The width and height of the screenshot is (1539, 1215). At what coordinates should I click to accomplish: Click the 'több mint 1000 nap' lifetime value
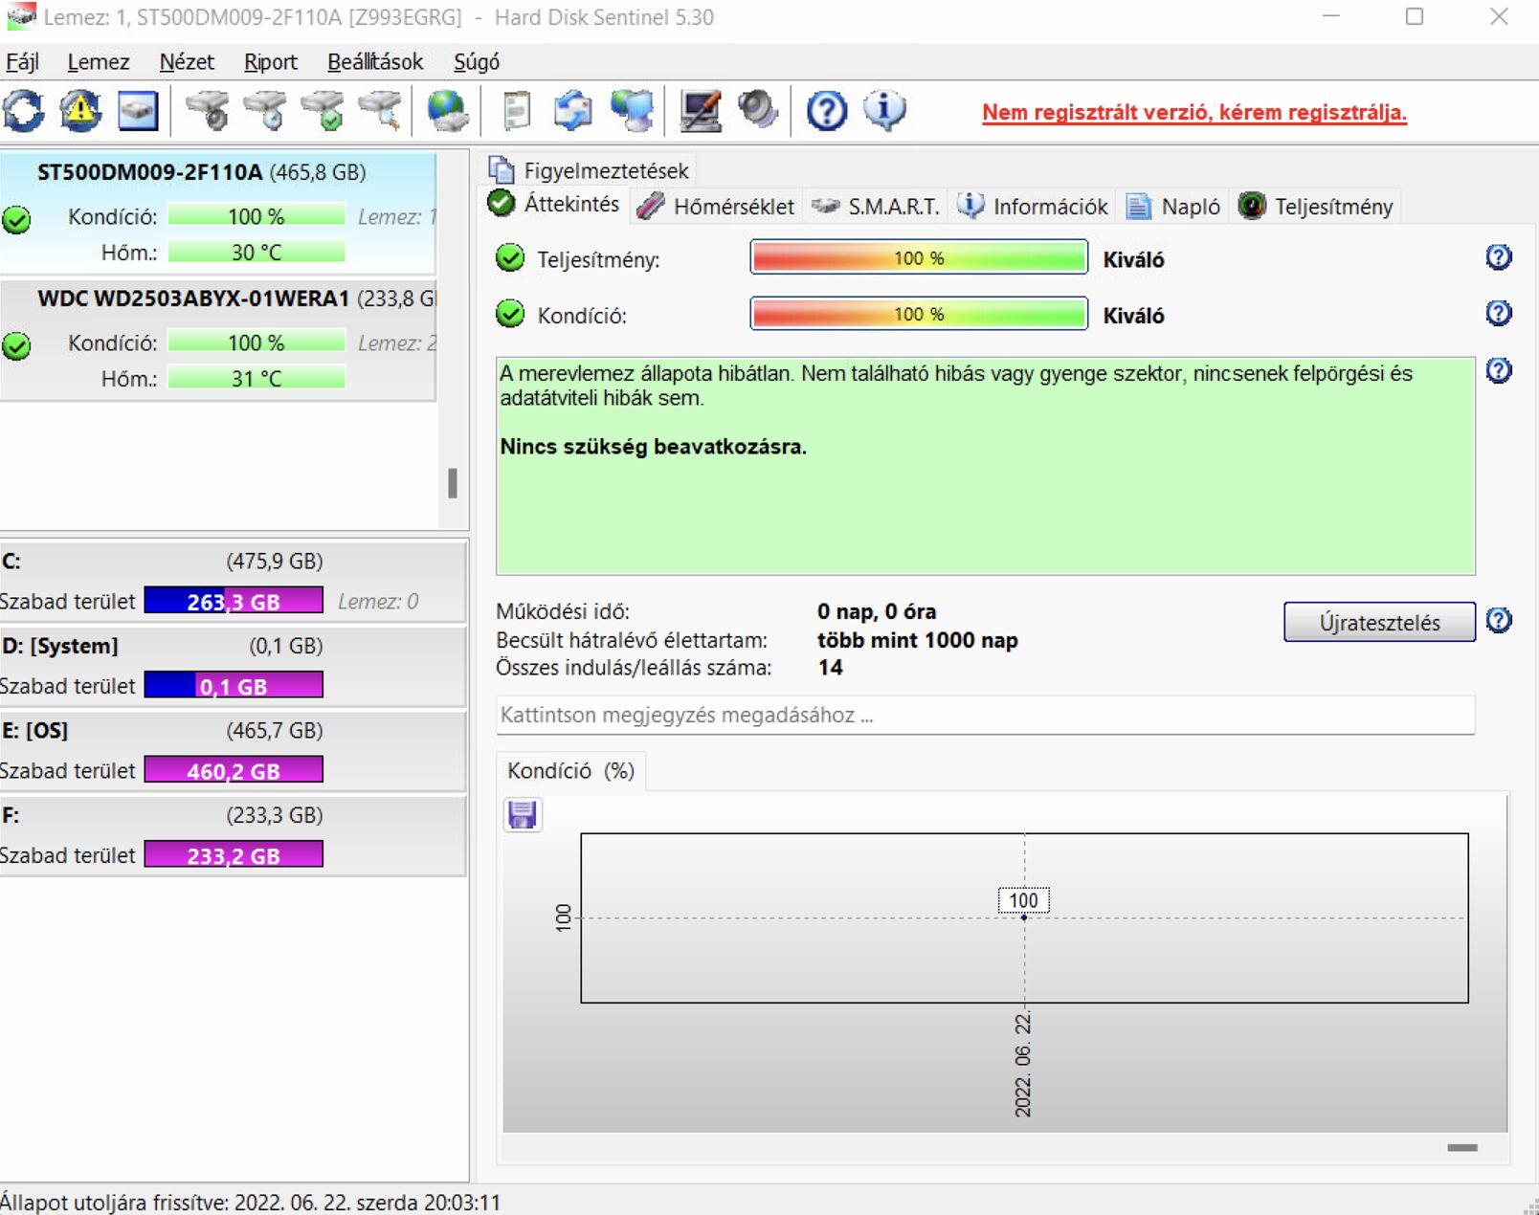tap(918, 640)
